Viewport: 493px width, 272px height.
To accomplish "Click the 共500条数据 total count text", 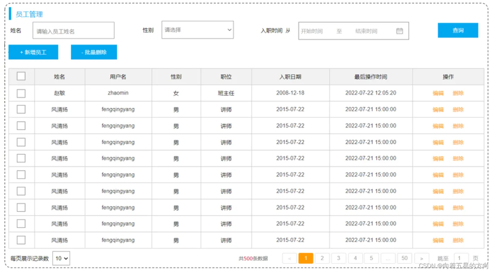I will tap(253, 259).
